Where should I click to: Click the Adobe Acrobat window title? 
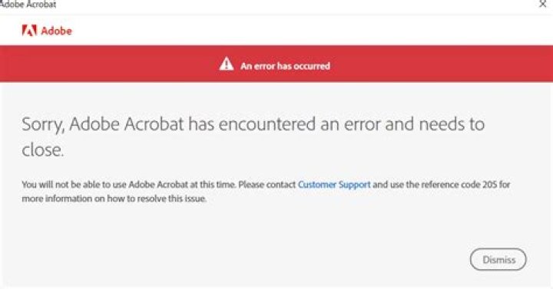(28, 5)
